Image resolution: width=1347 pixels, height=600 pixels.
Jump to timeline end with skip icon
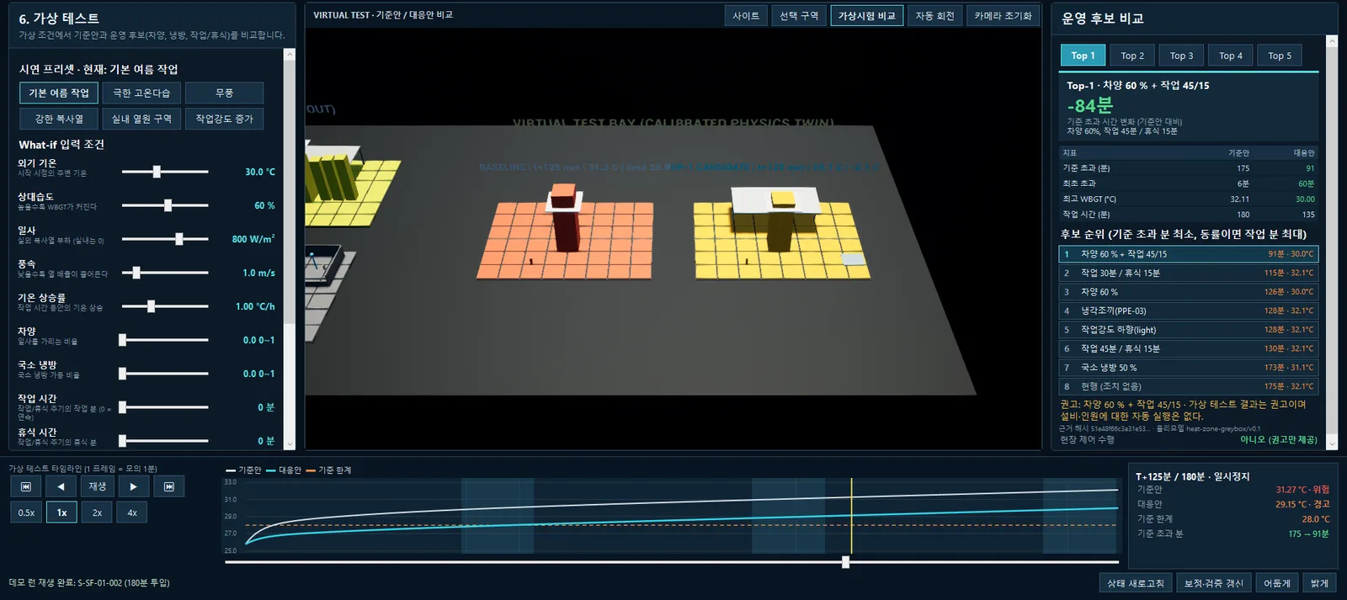[x=169, y=486]
